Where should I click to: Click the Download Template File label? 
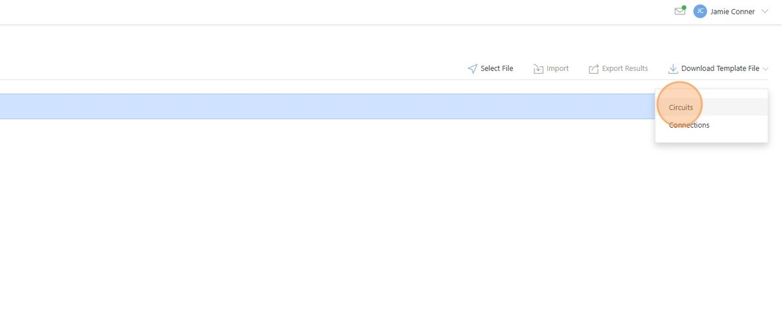point(720,68)
